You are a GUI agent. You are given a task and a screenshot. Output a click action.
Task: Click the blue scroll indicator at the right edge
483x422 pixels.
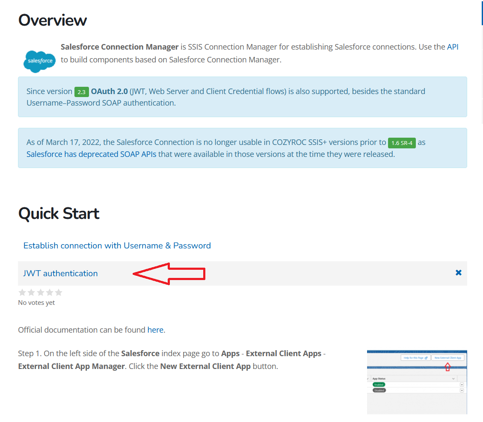pos(482,13)
